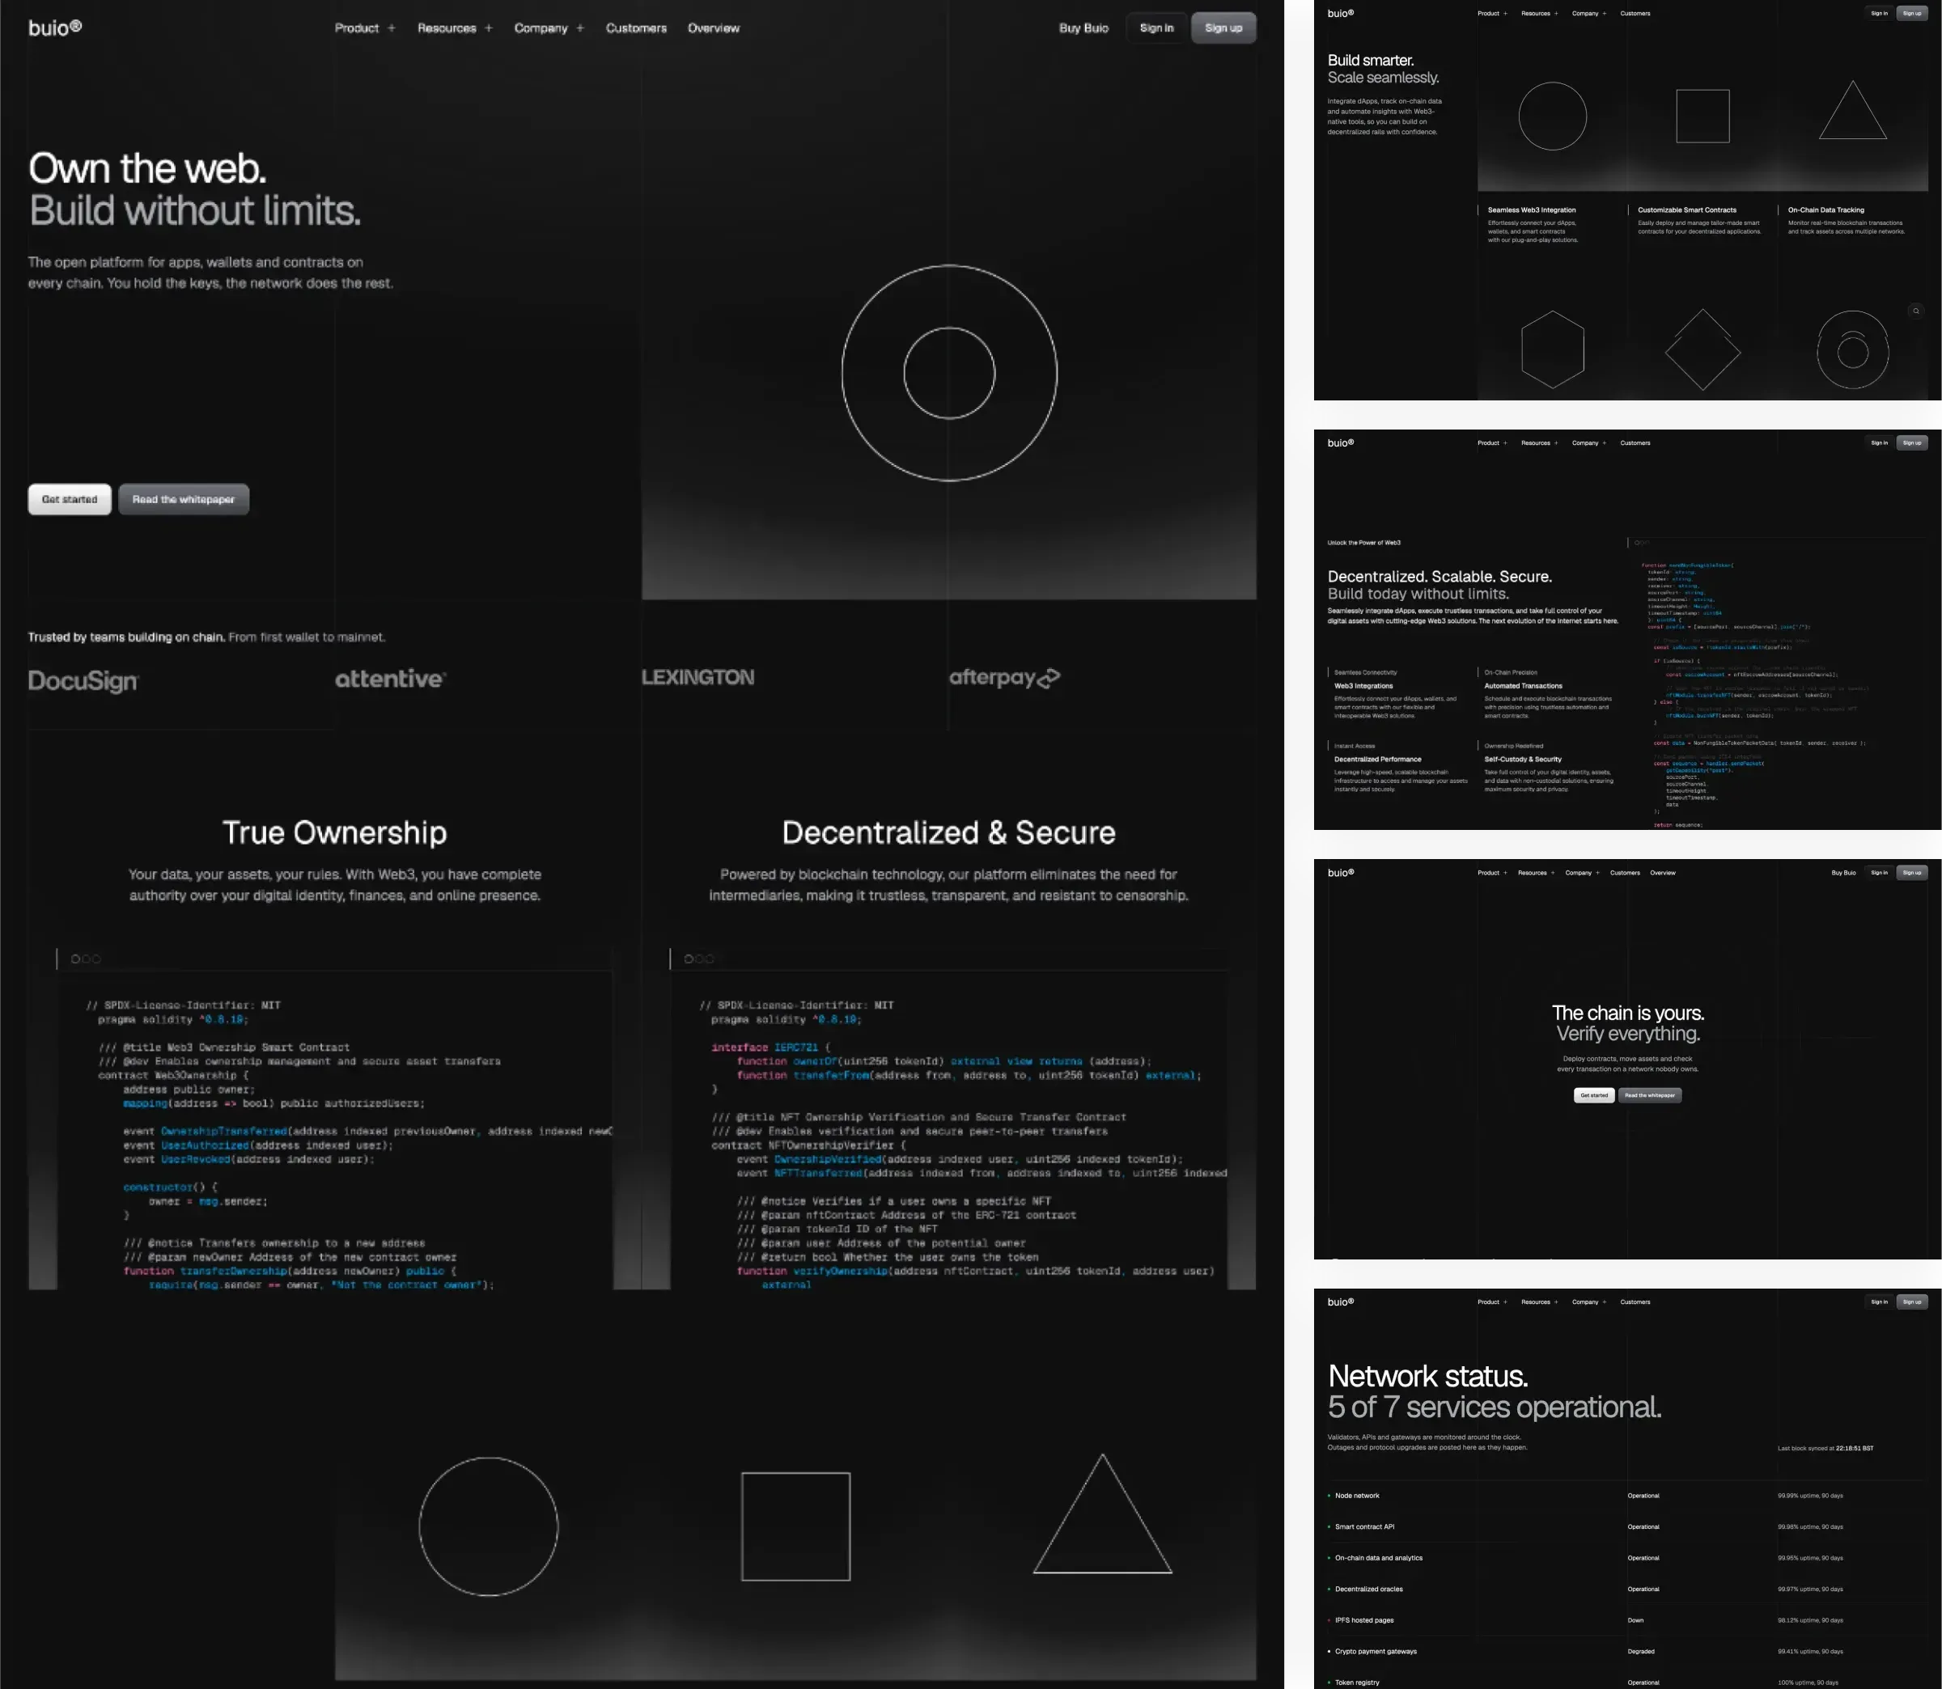Click Read the whitepaper under Own the web
The height and width of the screenshot is (1689, 1942).
(x=184, y=500)
